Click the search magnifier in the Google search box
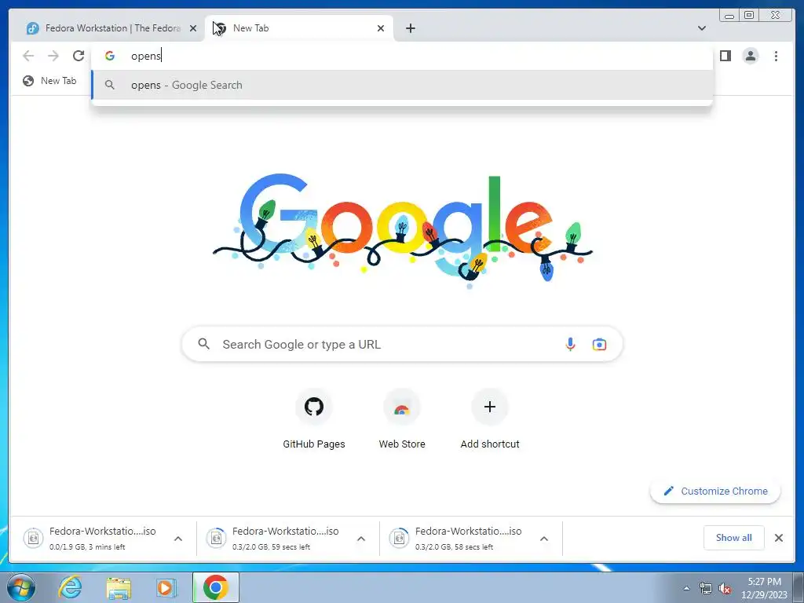Image resolution: width=804 pixels, height=603 pixels. pos(203,344)
